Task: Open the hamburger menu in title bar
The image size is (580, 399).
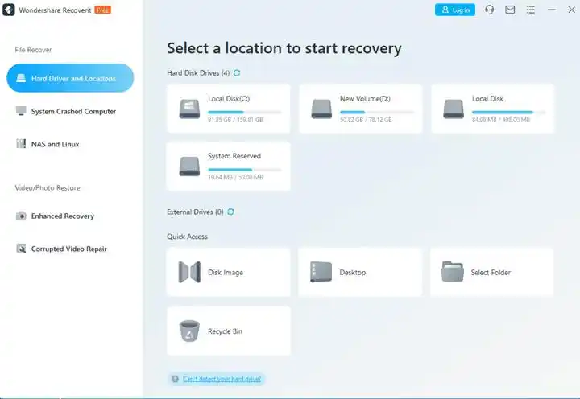Action: [530, 10]
